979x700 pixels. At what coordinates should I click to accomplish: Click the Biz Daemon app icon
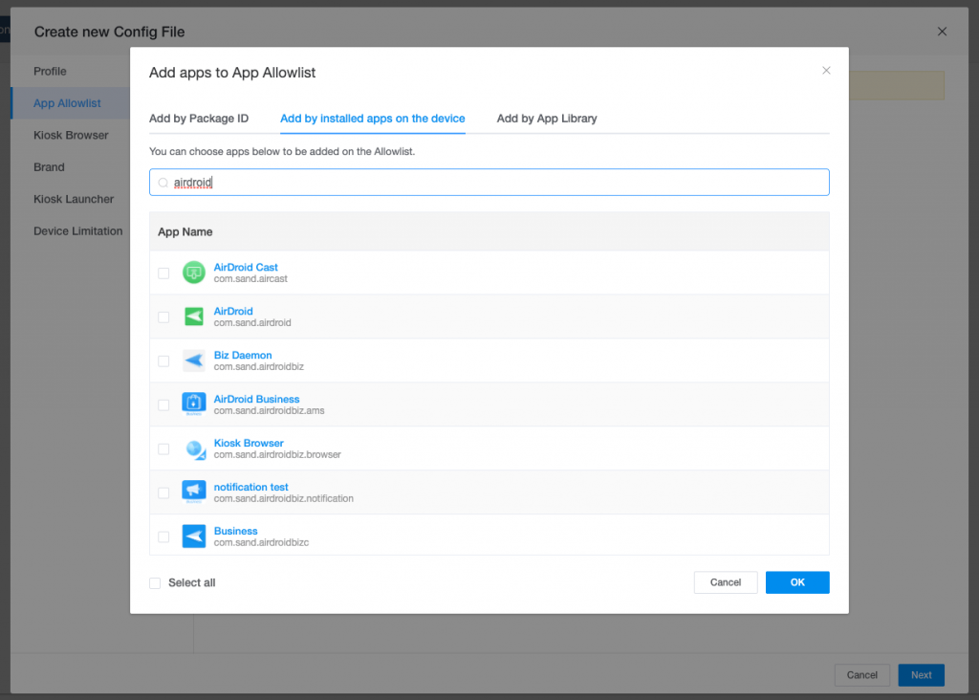coord(193,361)
